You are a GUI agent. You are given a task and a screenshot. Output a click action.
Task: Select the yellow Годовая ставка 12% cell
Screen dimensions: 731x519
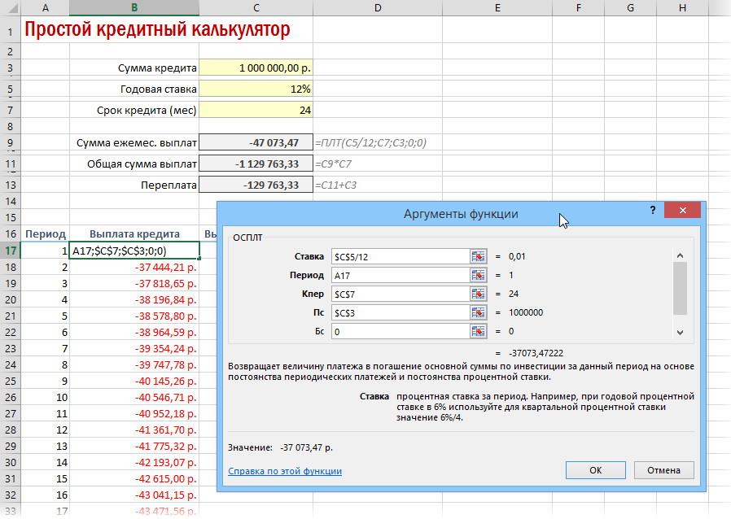[256, 89]
